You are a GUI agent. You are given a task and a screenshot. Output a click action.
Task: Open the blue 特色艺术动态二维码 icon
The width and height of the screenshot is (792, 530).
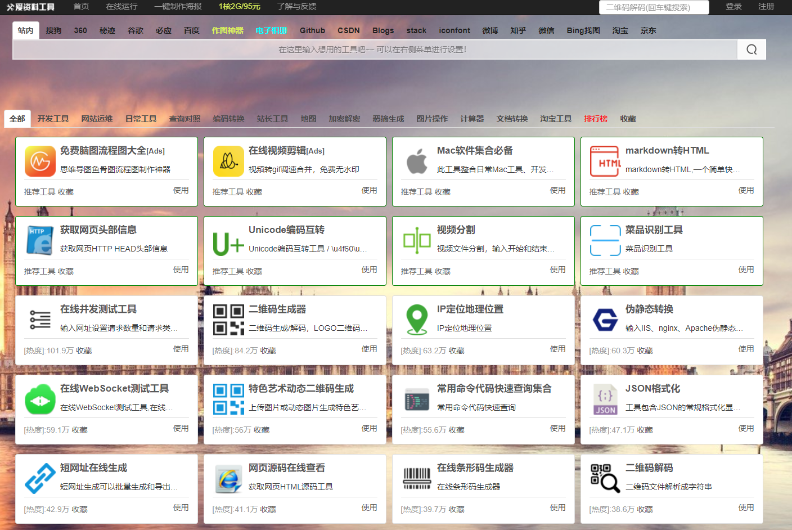click(x=228, y=399)
